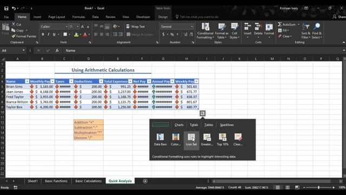The width and height of the screenshot is (346, 195).
Task: Toggle Underline formatting
Action: tap(54, 34)
